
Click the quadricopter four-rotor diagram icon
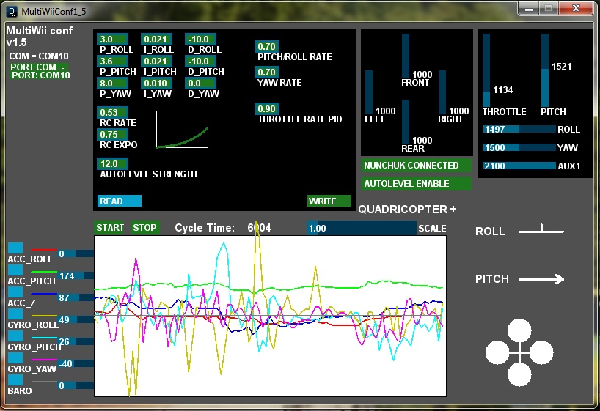point(519,352)
